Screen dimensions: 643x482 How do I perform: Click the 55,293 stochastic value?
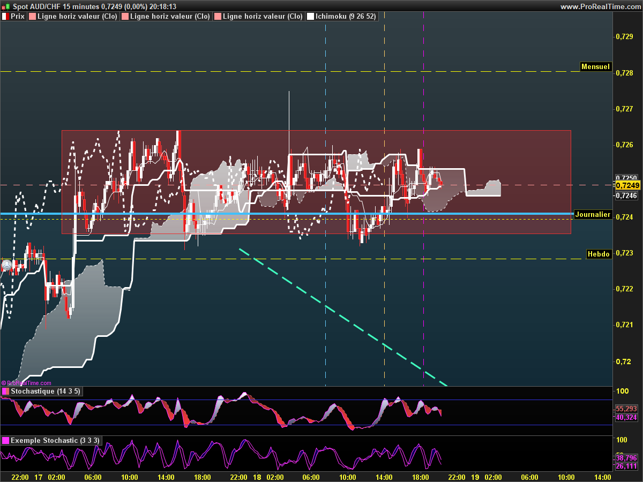[626, 409]
